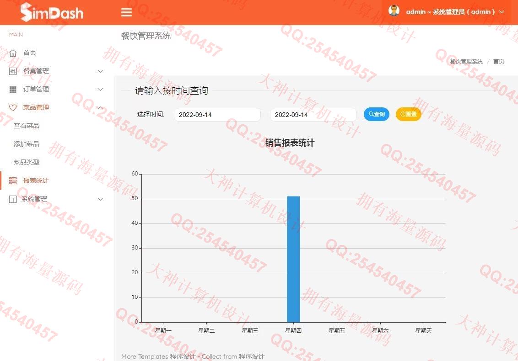The image size is (518, 361).
Task: Open 查看菜品 submenu item
Action: [27, 126]
